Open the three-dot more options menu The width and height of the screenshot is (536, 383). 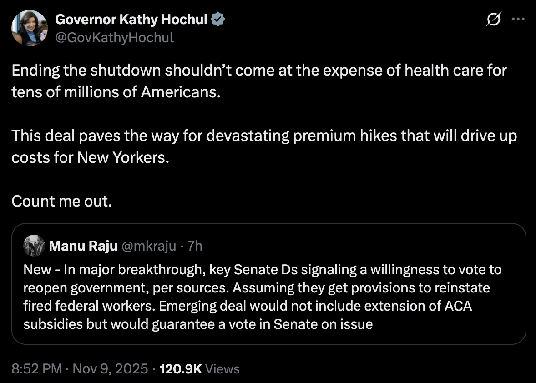tap(518, 20)
